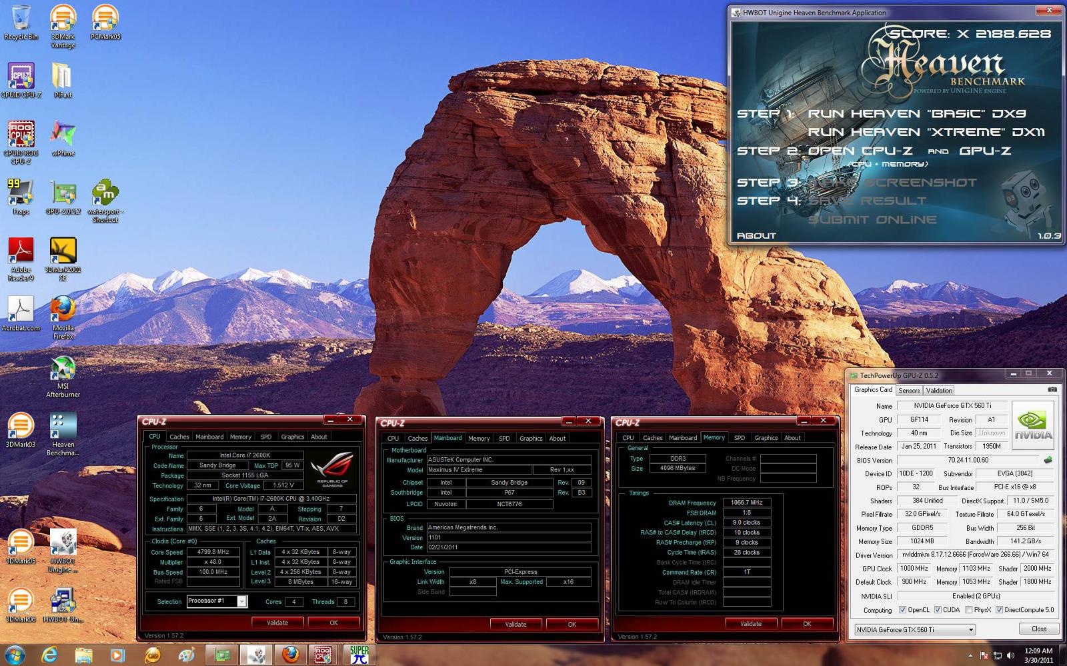Open Processor #1 selection dropdown in CPU-Z
The width and height of the screenshot is (1067, 666).
point(217,601)
